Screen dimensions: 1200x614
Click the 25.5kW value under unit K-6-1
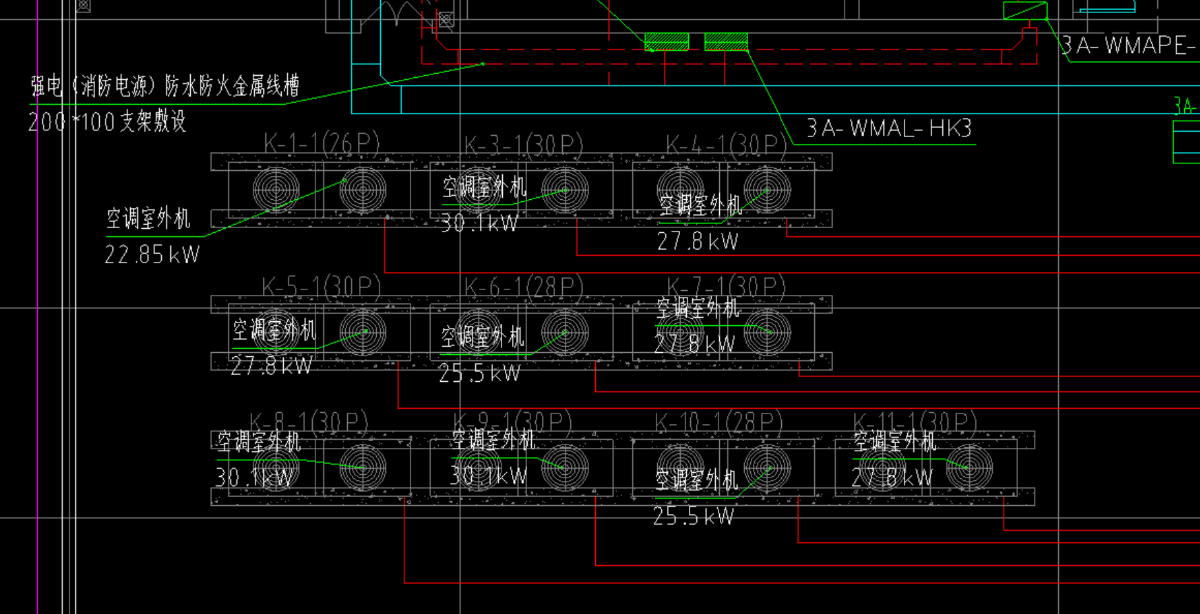(479, 373)
